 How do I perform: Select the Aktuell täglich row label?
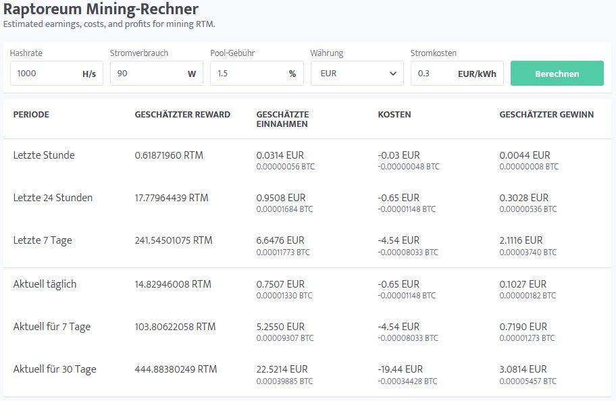click(x=45, y=284)
